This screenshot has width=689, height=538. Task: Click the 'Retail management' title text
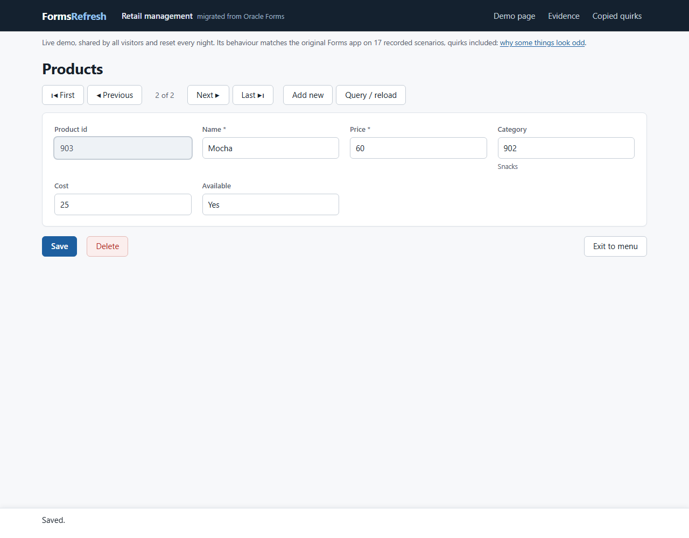157,16
